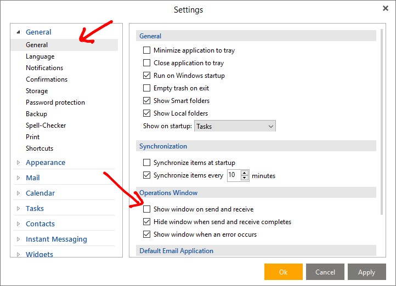
Task: Click the Apply button
Action: (x=366, y=272)
